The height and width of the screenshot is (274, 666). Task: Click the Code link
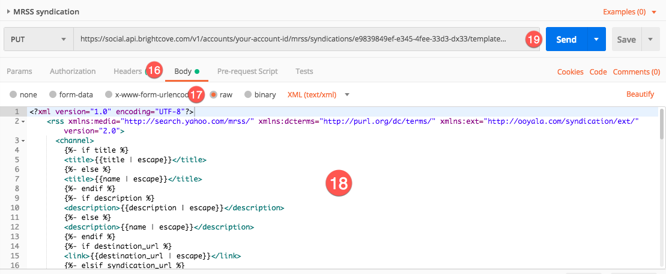598,72
